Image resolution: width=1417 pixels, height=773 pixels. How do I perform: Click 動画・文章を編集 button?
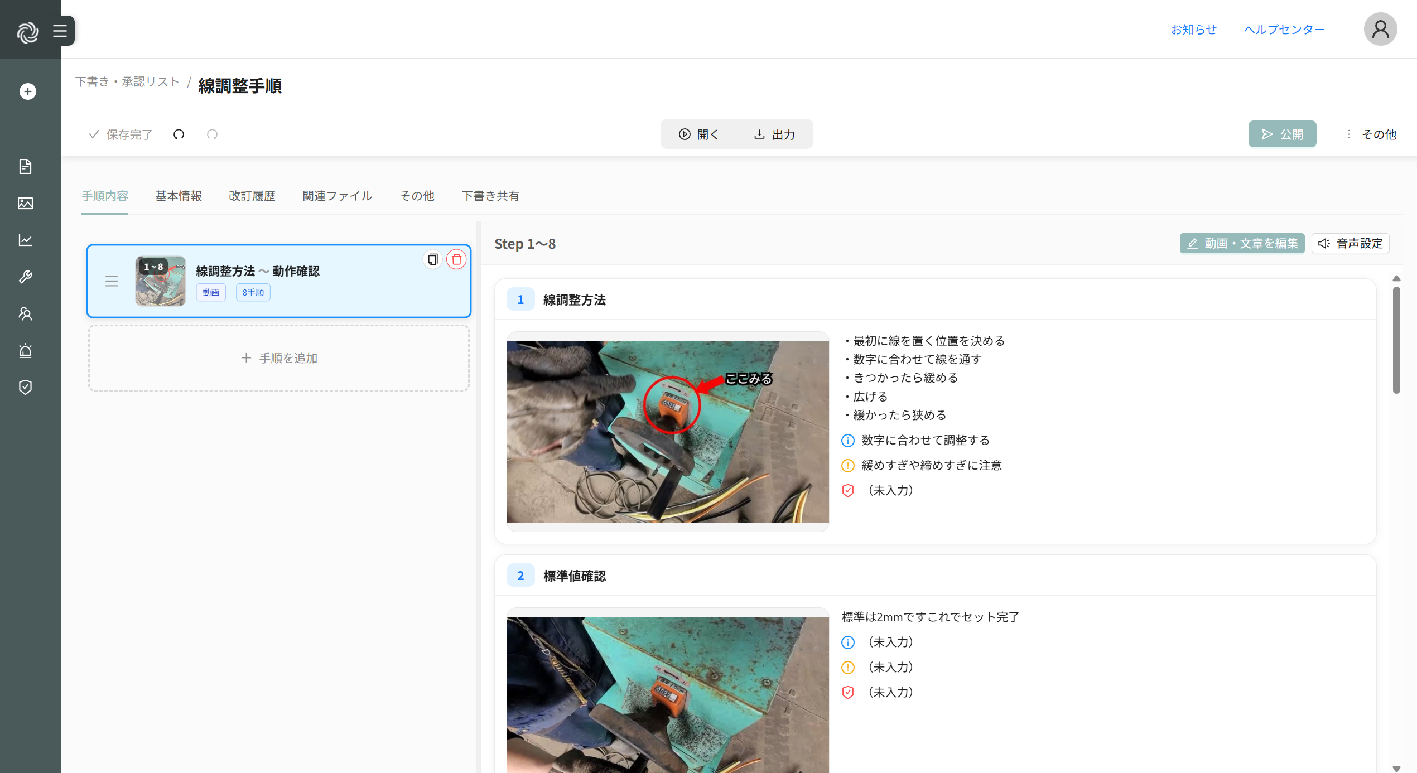pyautogui.click(x=1242, y=244)
